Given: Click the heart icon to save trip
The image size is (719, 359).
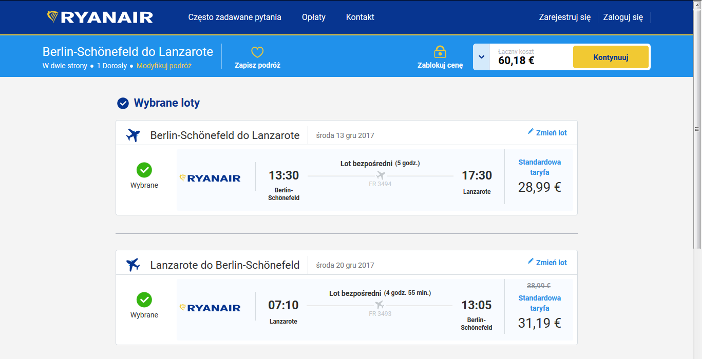Looking at the screenshot, I should pyautogui.click(x=257, y=52).
